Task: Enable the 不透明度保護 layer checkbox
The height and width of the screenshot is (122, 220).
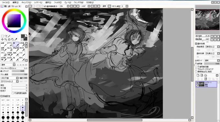Action: 196,67
